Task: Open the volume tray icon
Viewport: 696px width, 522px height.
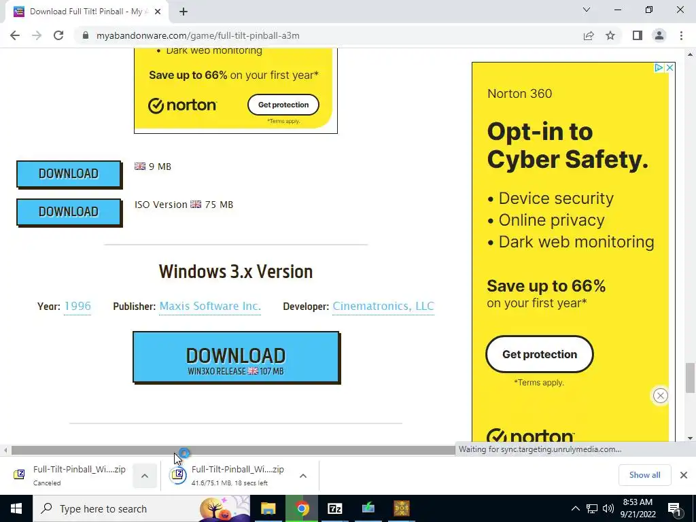Action: tap(608, 508)
